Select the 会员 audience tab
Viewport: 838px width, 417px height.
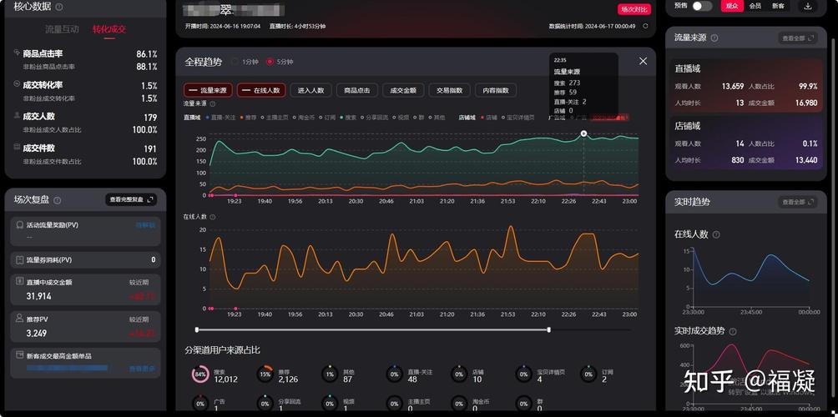point(755,6)
